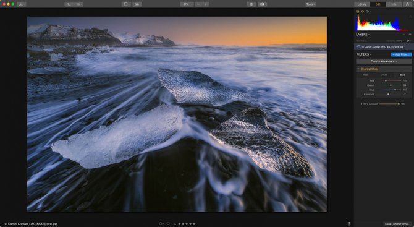Open the Looks browser dropdown
Image resolution: width=414 pixels, height=227 pixels.
pos(69,4)
